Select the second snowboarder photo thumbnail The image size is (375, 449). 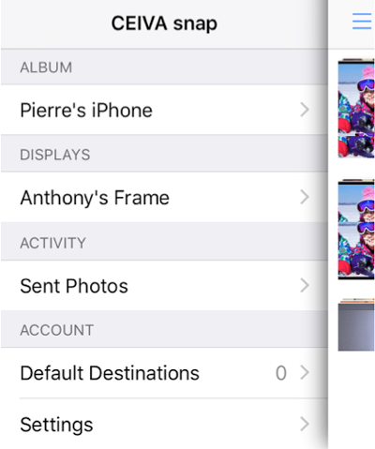(356, 230)
